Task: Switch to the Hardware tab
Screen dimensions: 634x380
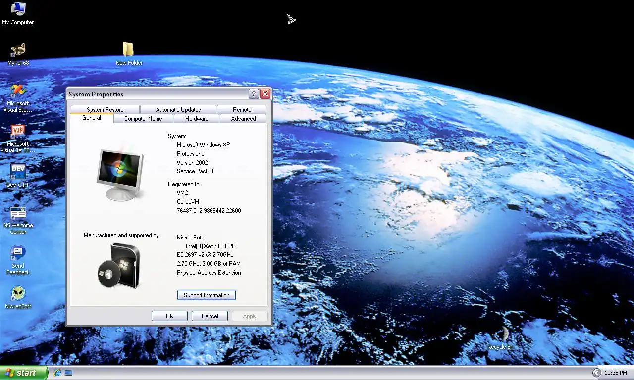Action: tap(197, 119)
